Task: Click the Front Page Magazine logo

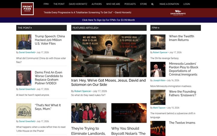Action: coord(27,8)
